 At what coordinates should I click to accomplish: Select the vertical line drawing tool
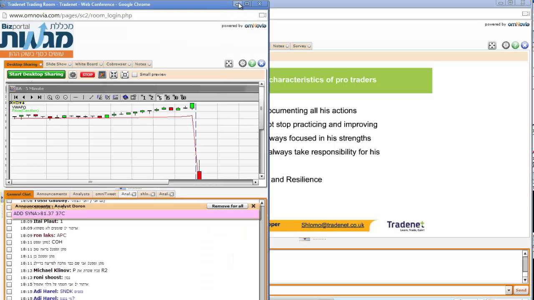pos(83,97)
